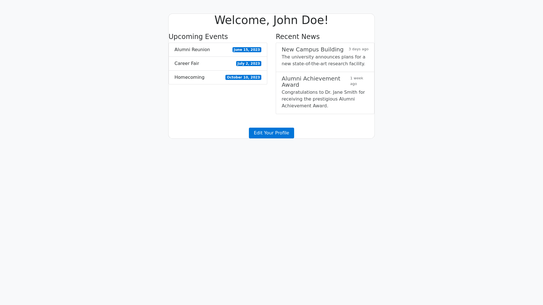Click the 3 days ago timestamp
543x305 pixels.
point(358,49)
